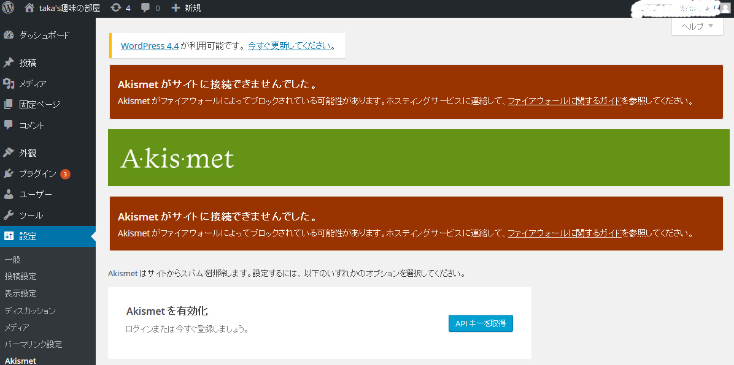Viewport: 734px width, 365px height.
Task: Click the 投稿 pushpin icon
Action: [9, 62]
